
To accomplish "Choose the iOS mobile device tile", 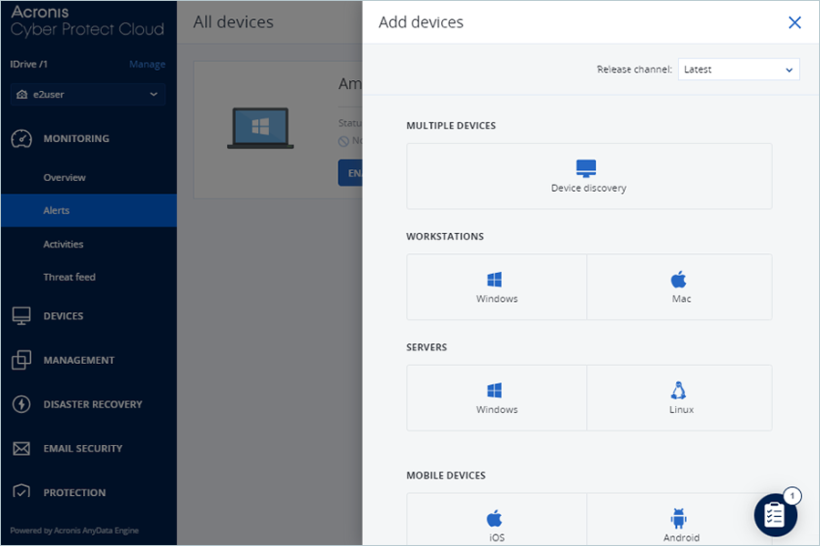I will point(497,520).
